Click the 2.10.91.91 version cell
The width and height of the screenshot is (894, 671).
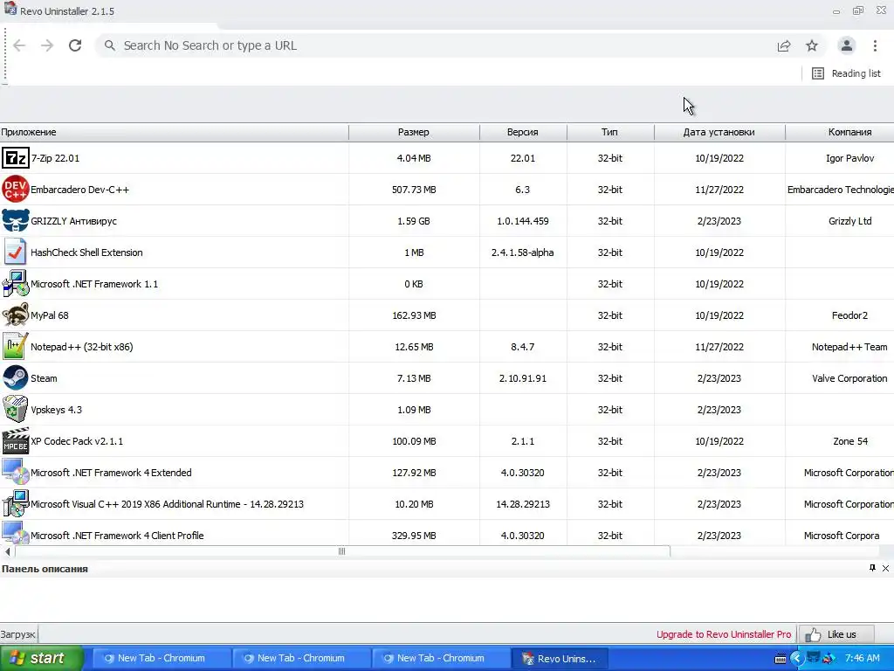pos(523,378)
